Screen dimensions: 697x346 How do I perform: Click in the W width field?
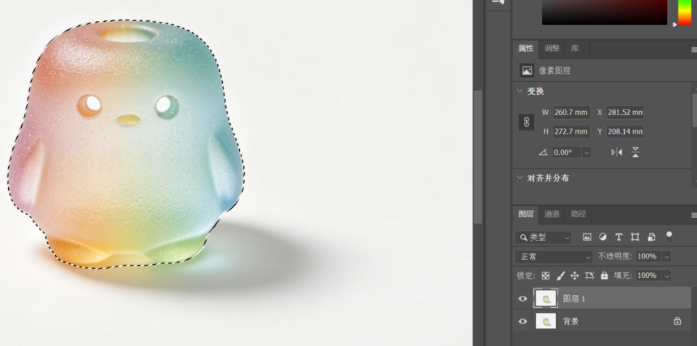coord(571,113)
